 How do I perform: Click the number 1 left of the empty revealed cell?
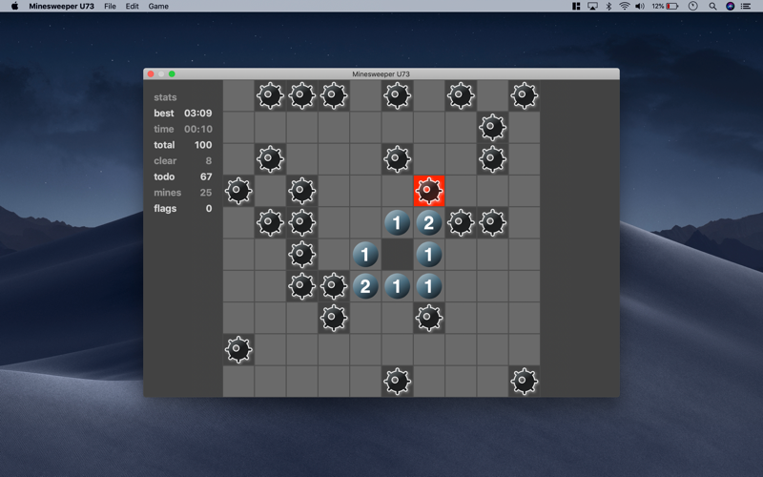pos(365,255)
